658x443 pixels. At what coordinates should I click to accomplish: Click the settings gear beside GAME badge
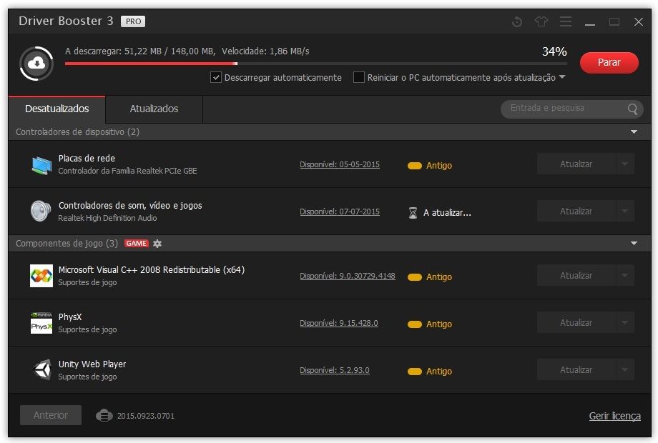point(157,244)
